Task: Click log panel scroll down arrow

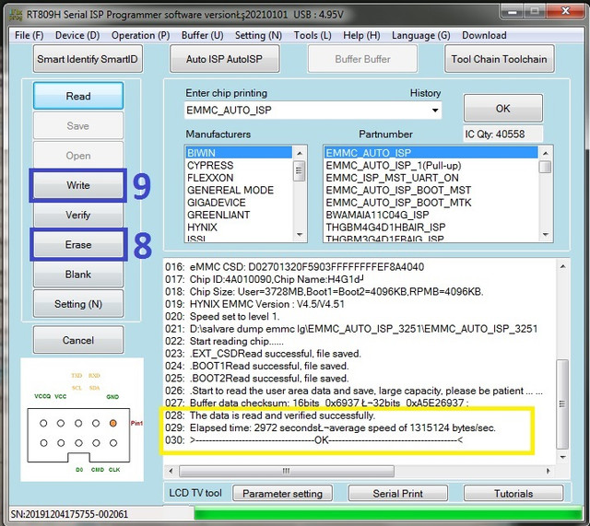Action: point(562,458)
